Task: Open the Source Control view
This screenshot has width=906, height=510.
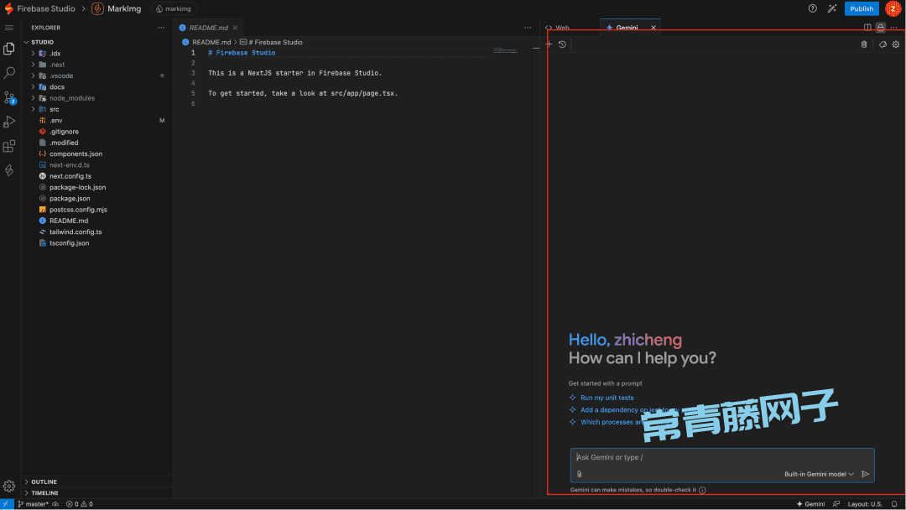Action: point(8,97)
